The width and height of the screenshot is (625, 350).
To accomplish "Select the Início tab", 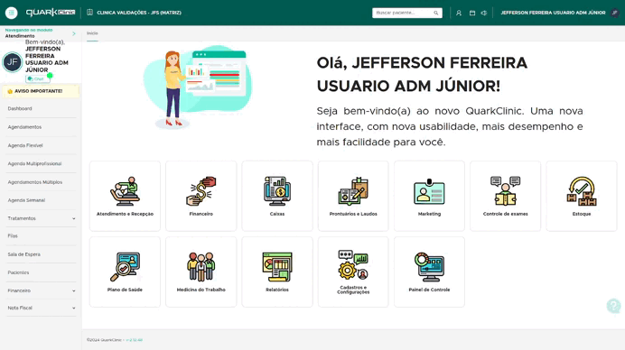I will 92,33.
